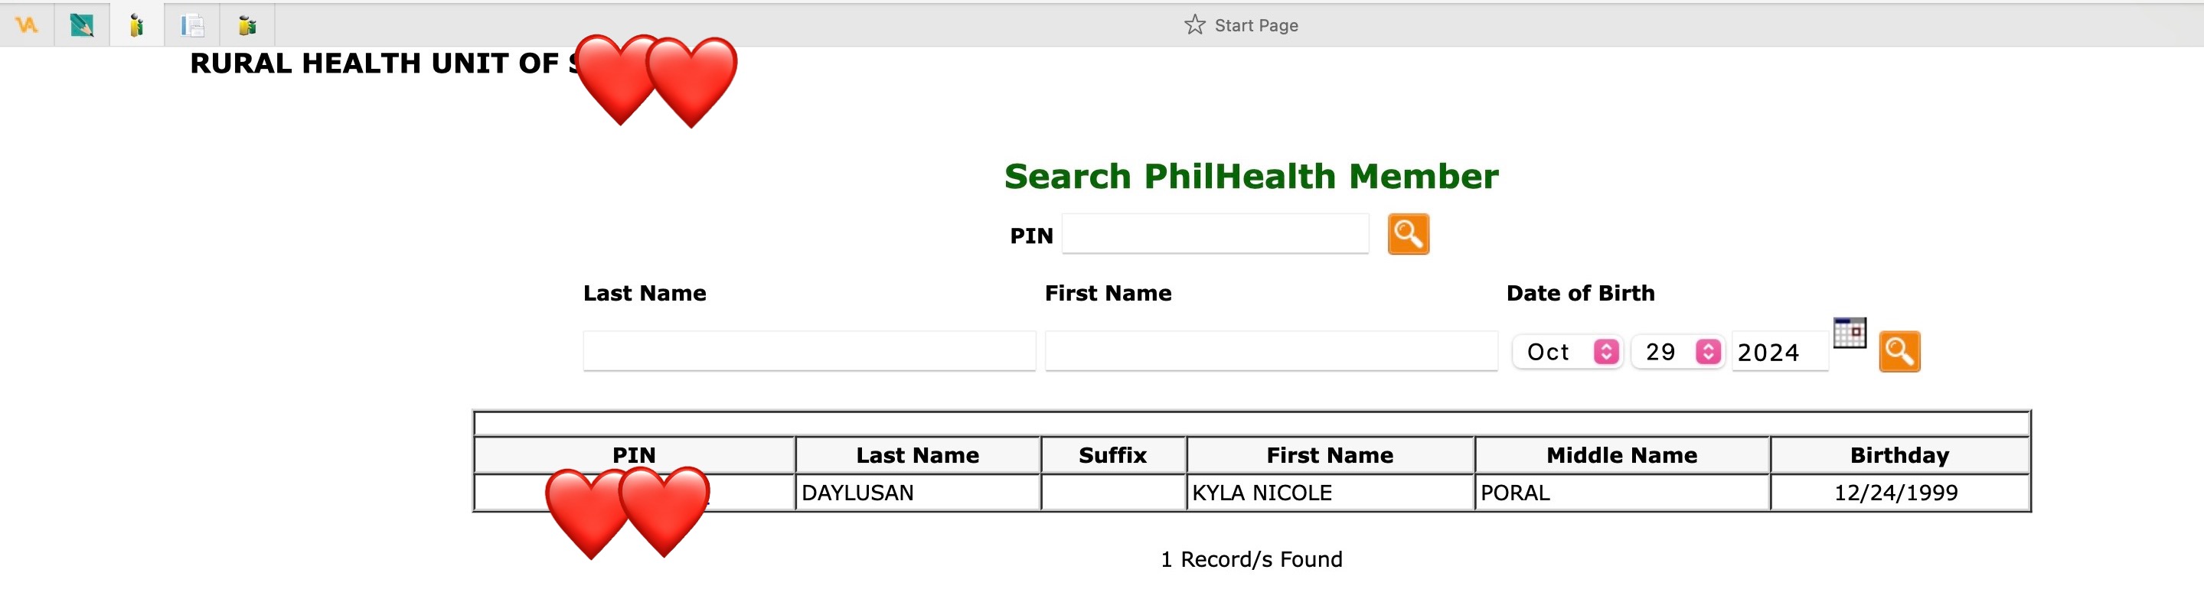2204x615 pixels.
Task: Click the Start Page star icon
Action: 1194,24
